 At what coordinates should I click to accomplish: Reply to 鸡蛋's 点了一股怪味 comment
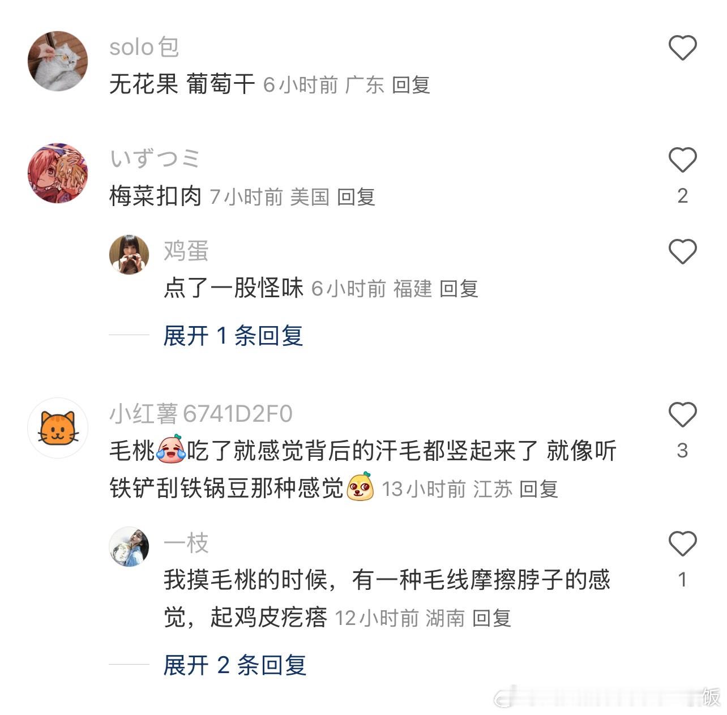pyautogui.click(x=459, y=289)
